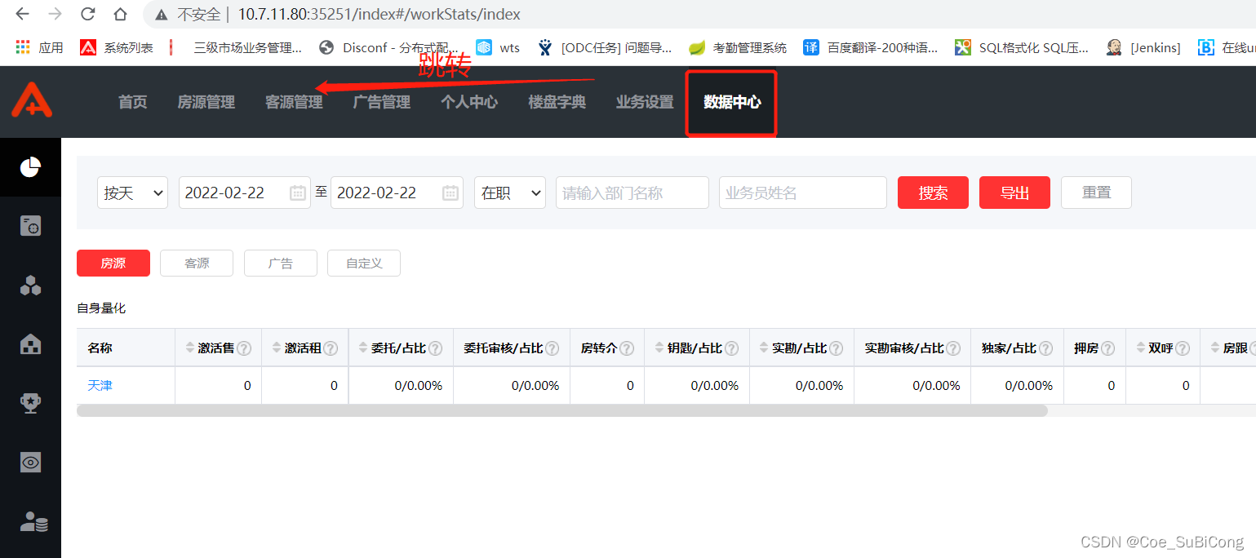Click the trophy sidebar icon

coord(30,403)
